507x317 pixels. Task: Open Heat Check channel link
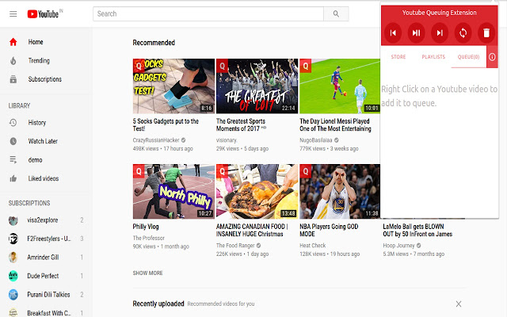313,246
